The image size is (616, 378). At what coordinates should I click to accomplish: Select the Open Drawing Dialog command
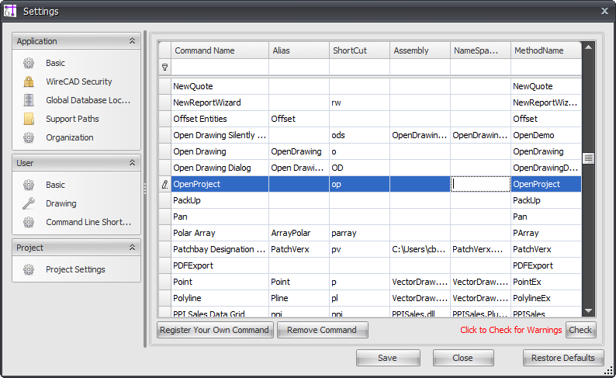tap(220, 168)
